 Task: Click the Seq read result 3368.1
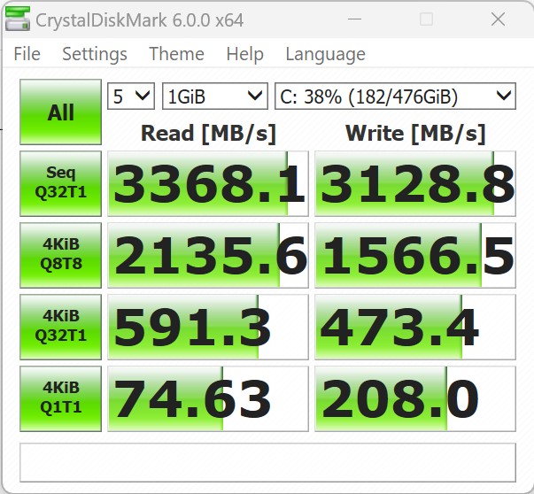point(208,183)
